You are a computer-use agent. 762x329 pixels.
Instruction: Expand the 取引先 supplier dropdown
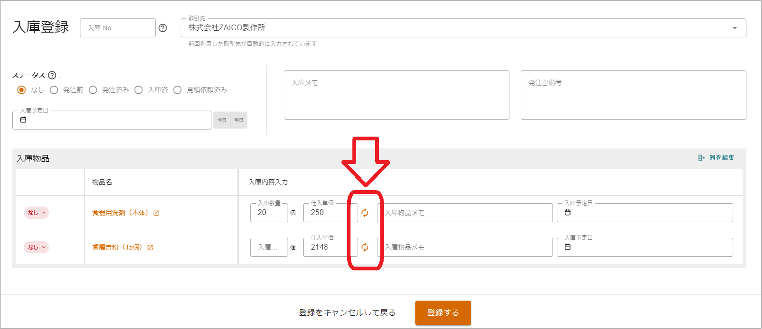[735, 28]
